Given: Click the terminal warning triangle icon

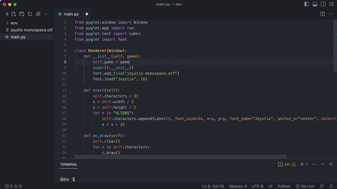Looking at the screenshot, I should point(294,164).
